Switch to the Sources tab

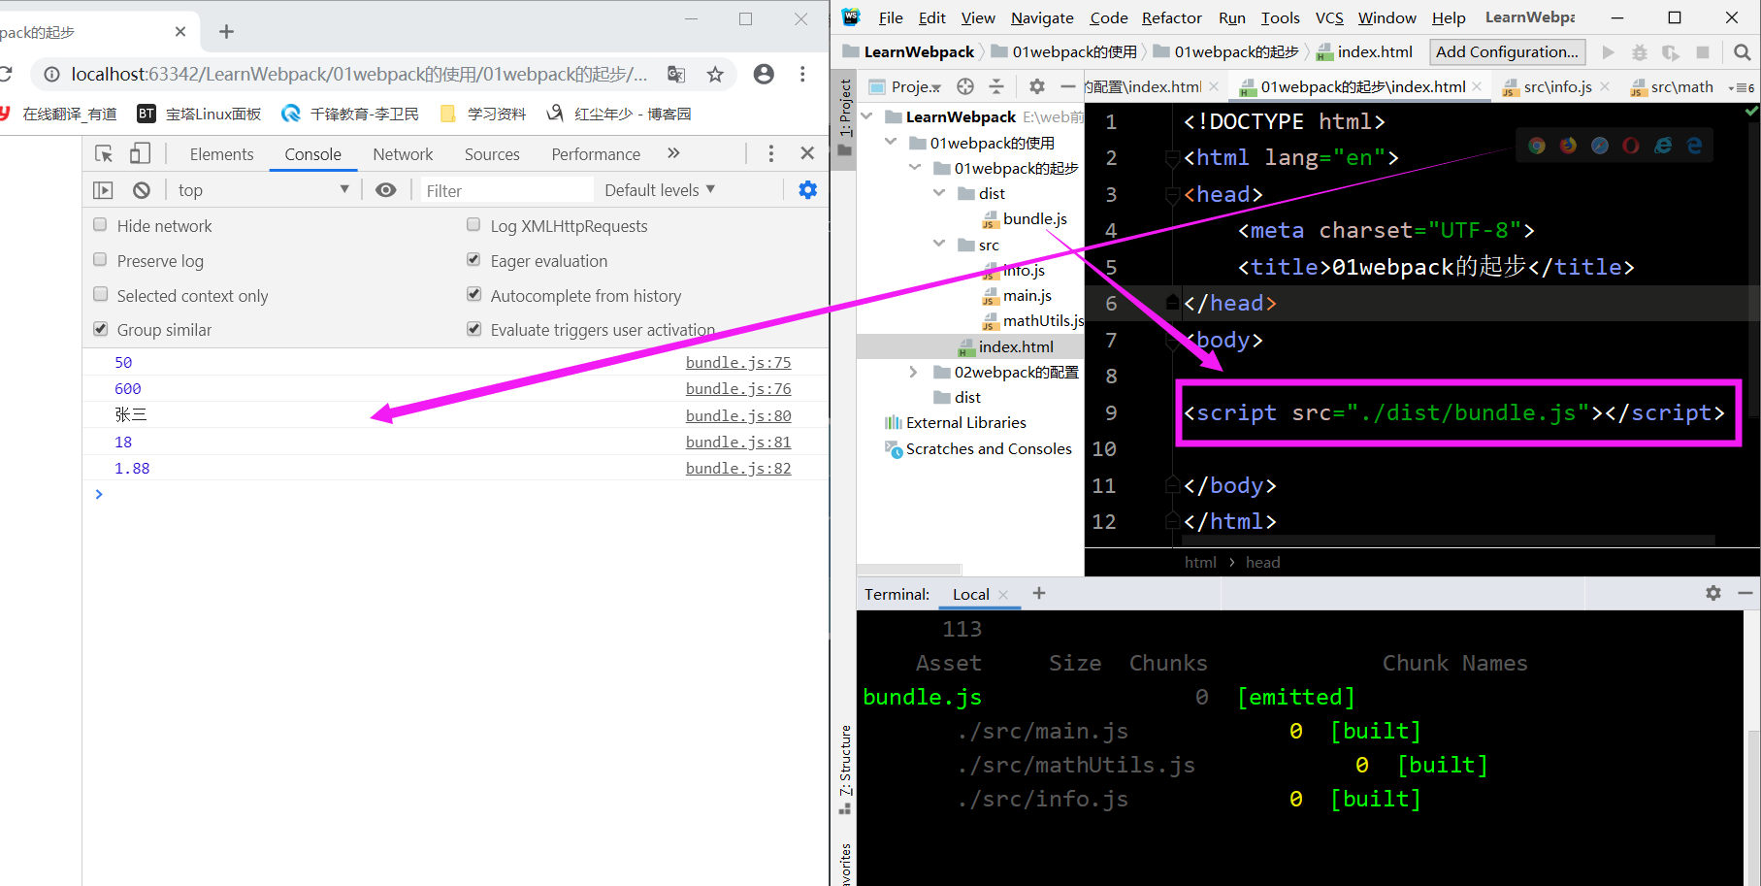pyautogui.click(x=492, y=154)
